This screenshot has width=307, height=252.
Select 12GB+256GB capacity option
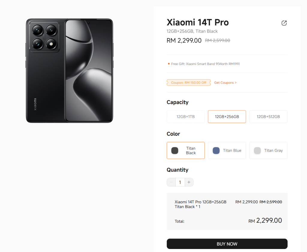227,117
